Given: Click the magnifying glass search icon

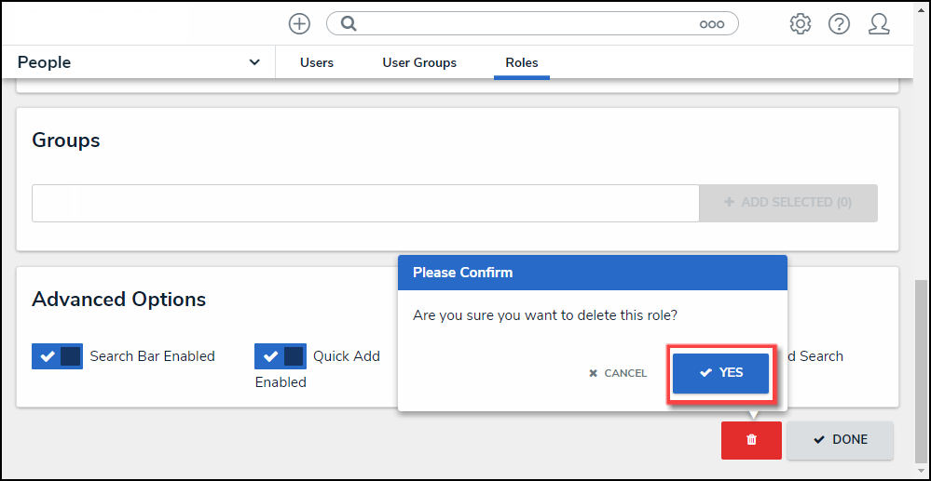Looking at the screenshot, I should click(x=349, y=24).
